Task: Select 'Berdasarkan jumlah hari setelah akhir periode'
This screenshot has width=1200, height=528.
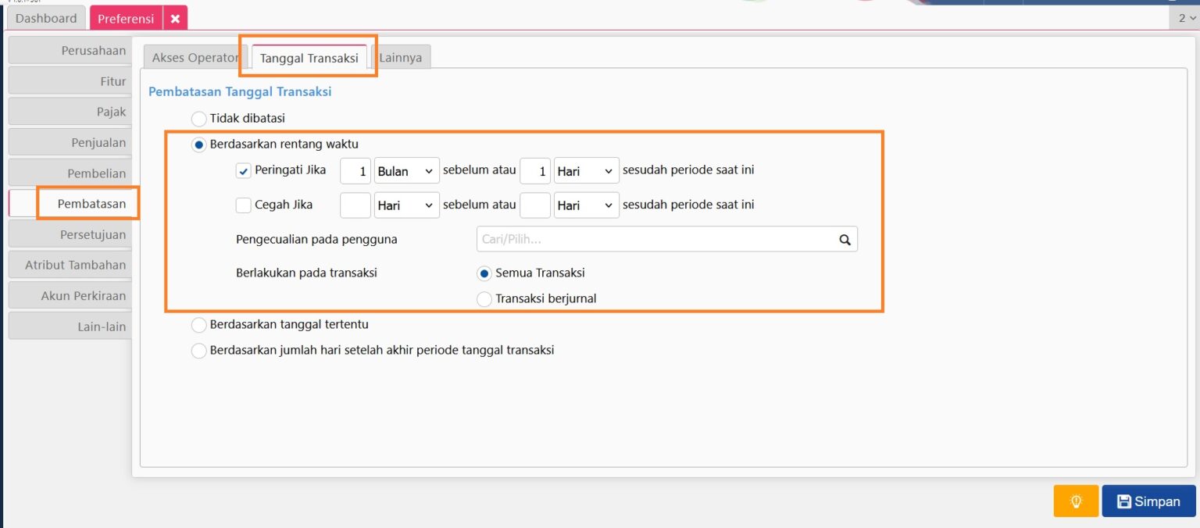Action: click(198, 350)
